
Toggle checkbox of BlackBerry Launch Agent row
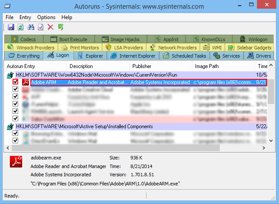(16, 111)
